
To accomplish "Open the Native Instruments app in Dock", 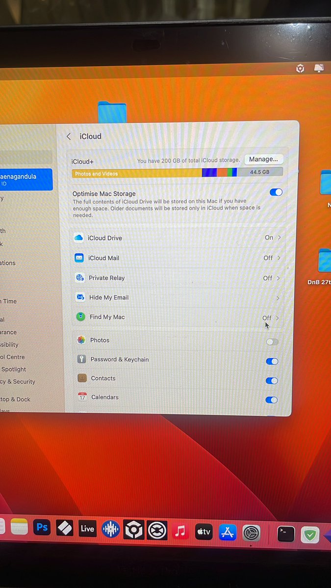I will [133, 530].
